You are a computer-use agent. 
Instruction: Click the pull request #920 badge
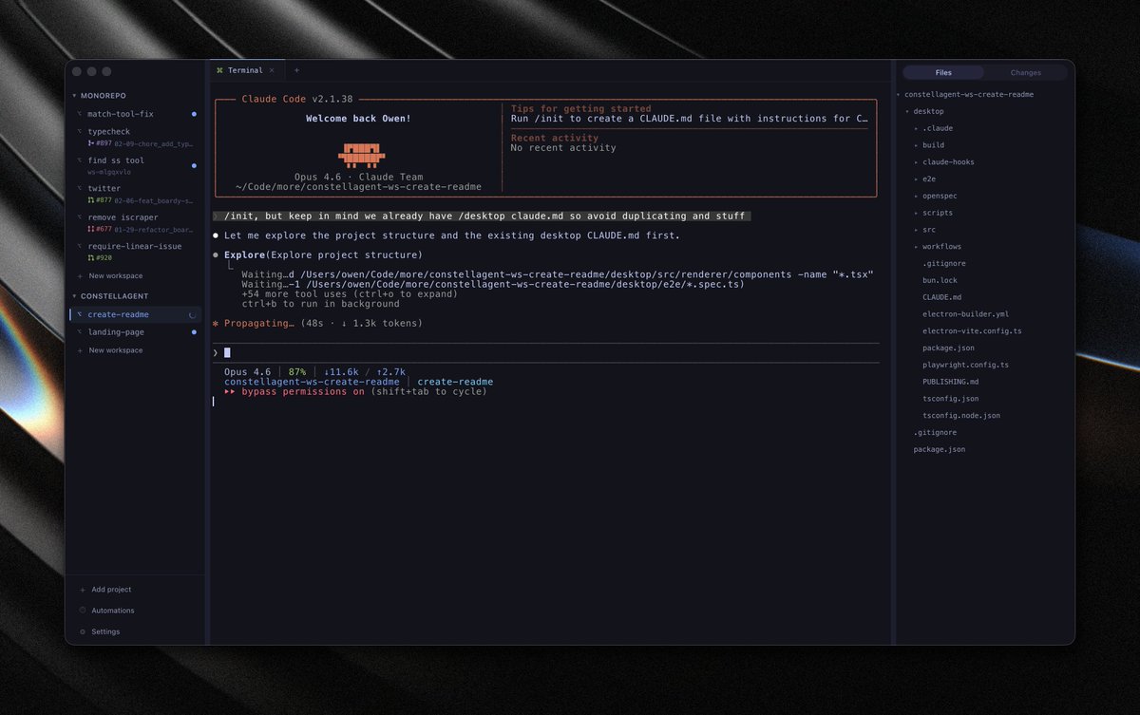100,257
